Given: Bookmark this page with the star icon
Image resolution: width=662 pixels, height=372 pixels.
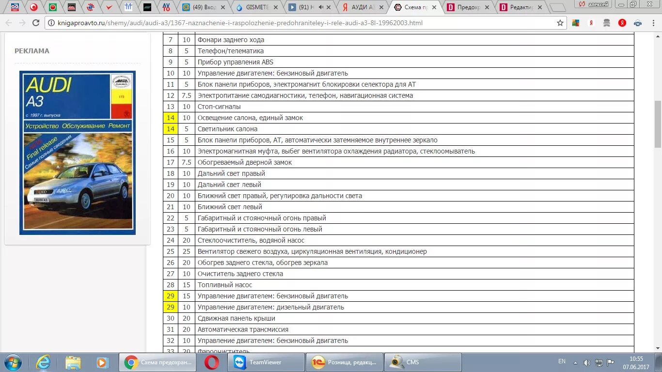Looking at the screenshot, I should [560, 23].
